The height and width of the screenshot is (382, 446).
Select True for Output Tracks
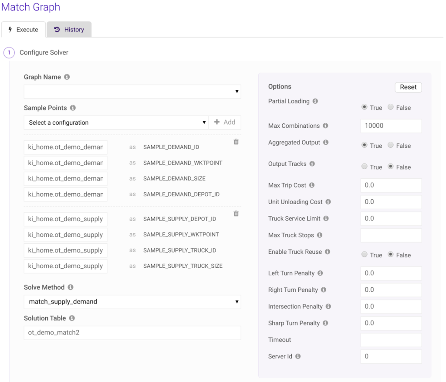[x=365, y=167]
